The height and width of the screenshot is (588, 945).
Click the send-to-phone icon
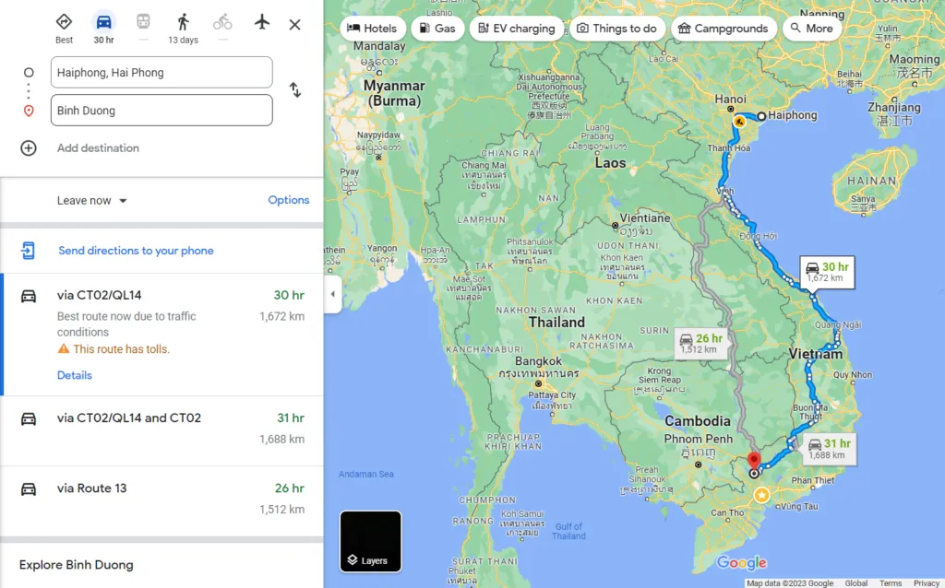29,251
